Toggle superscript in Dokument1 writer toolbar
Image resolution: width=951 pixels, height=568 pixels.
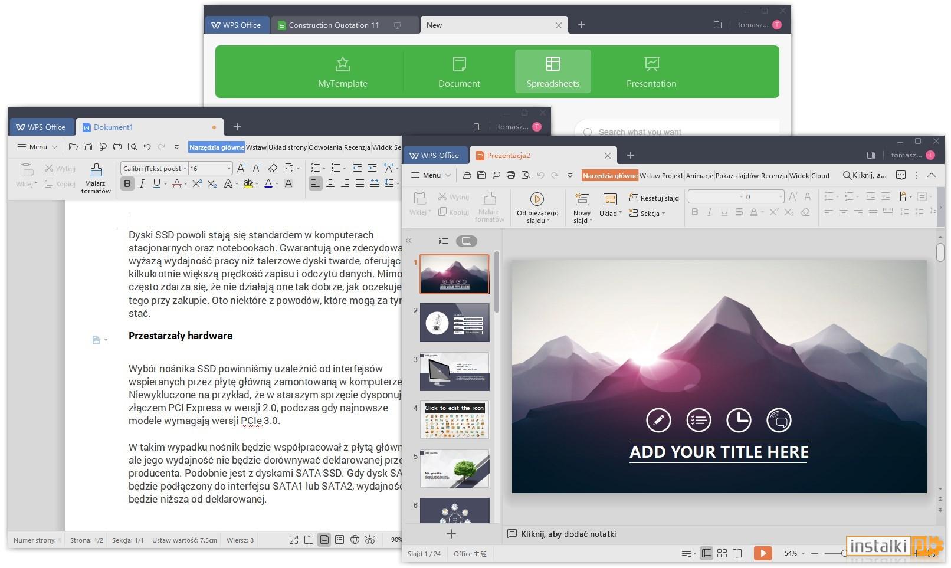197,183
